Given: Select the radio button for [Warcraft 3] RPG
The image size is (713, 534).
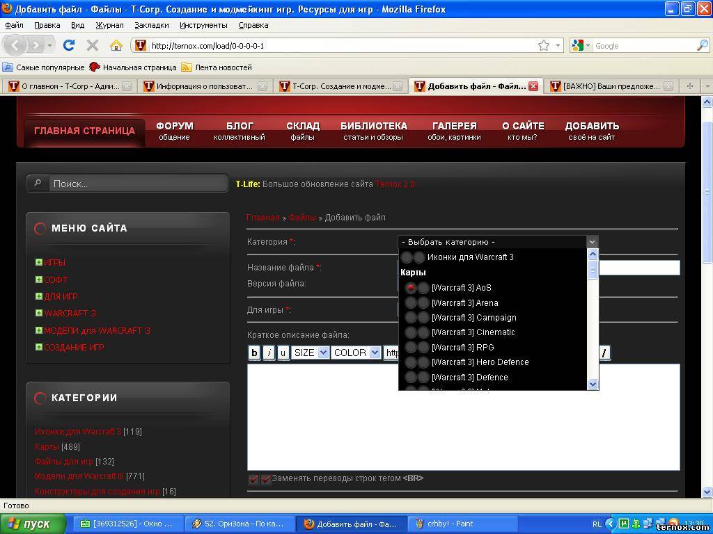Looking at the screenshot, I should click(411, 348).
